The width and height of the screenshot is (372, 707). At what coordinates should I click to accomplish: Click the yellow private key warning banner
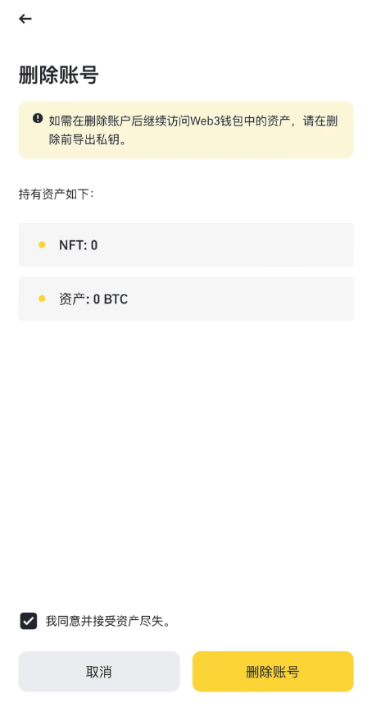point(186,130)
